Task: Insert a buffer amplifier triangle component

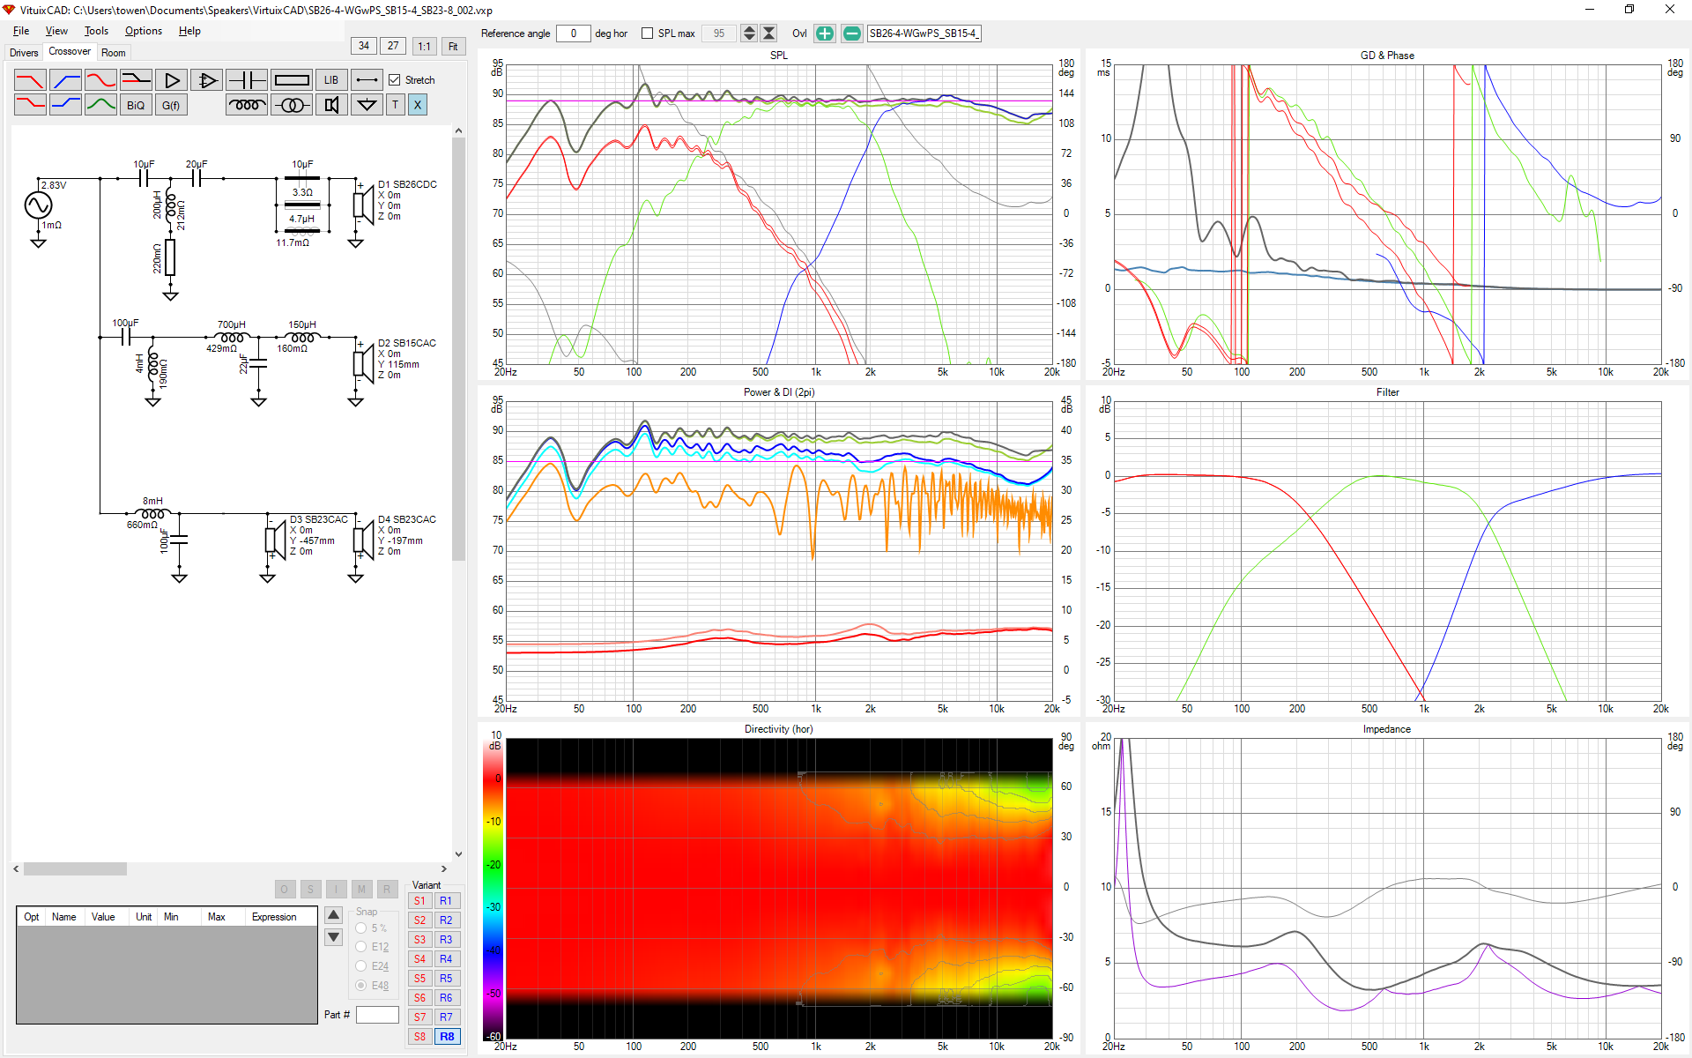Action: [171, 80]
